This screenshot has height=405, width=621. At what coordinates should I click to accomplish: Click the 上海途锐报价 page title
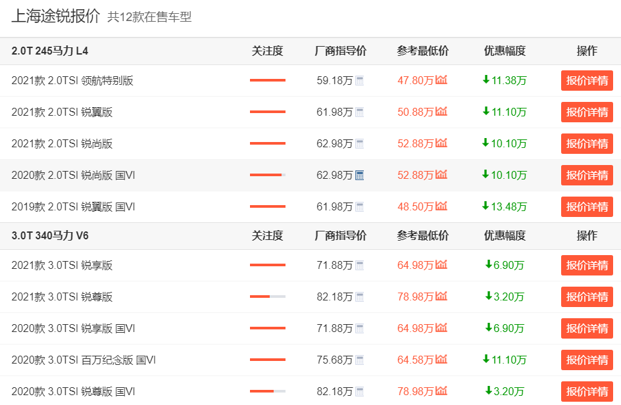click(x=56, y=16)
